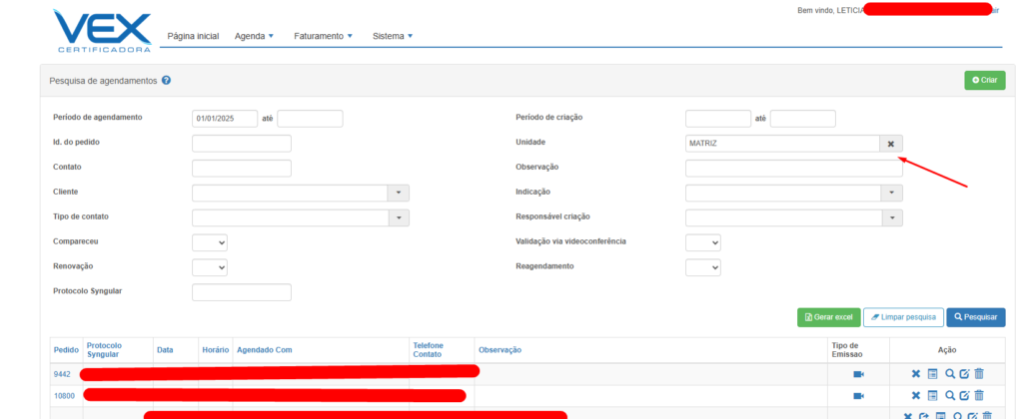Image resolution: width=1023 pixels, height=419 pixels.
Task: Expand the Cliente dropdown arrow
Action: (x=399, y=193)
